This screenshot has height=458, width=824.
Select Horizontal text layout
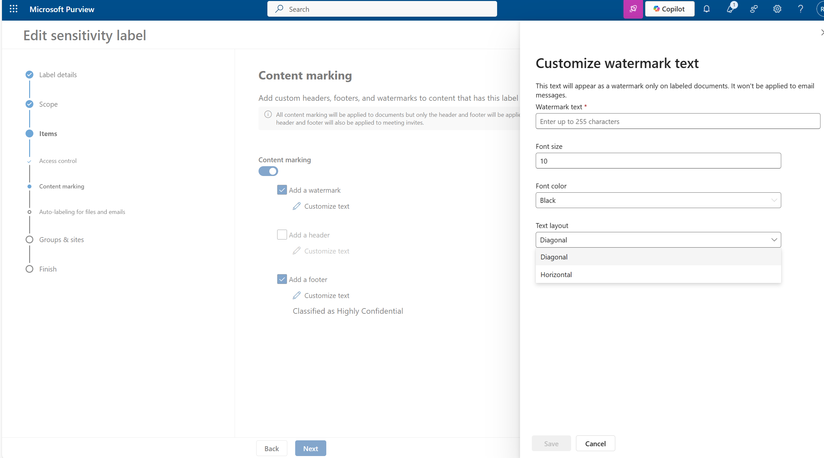556,274
